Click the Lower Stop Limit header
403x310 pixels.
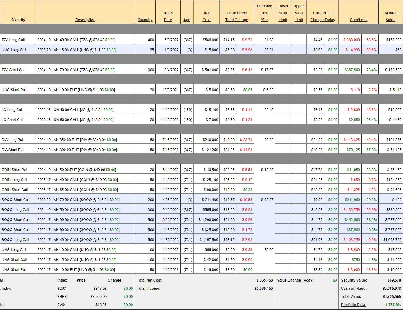point(283,13)
